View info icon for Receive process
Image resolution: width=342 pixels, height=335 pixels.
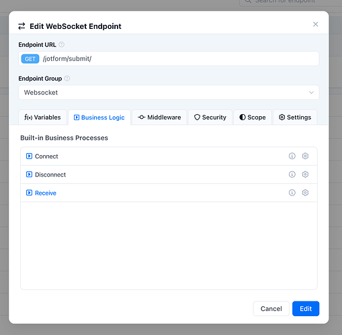[292, 193]
